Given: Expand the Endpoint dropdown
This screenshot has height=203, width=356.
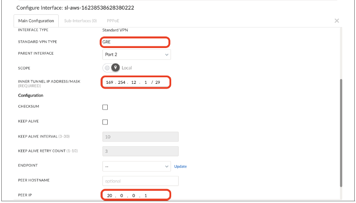Looking at the screenshot, I should click(136, 166).
